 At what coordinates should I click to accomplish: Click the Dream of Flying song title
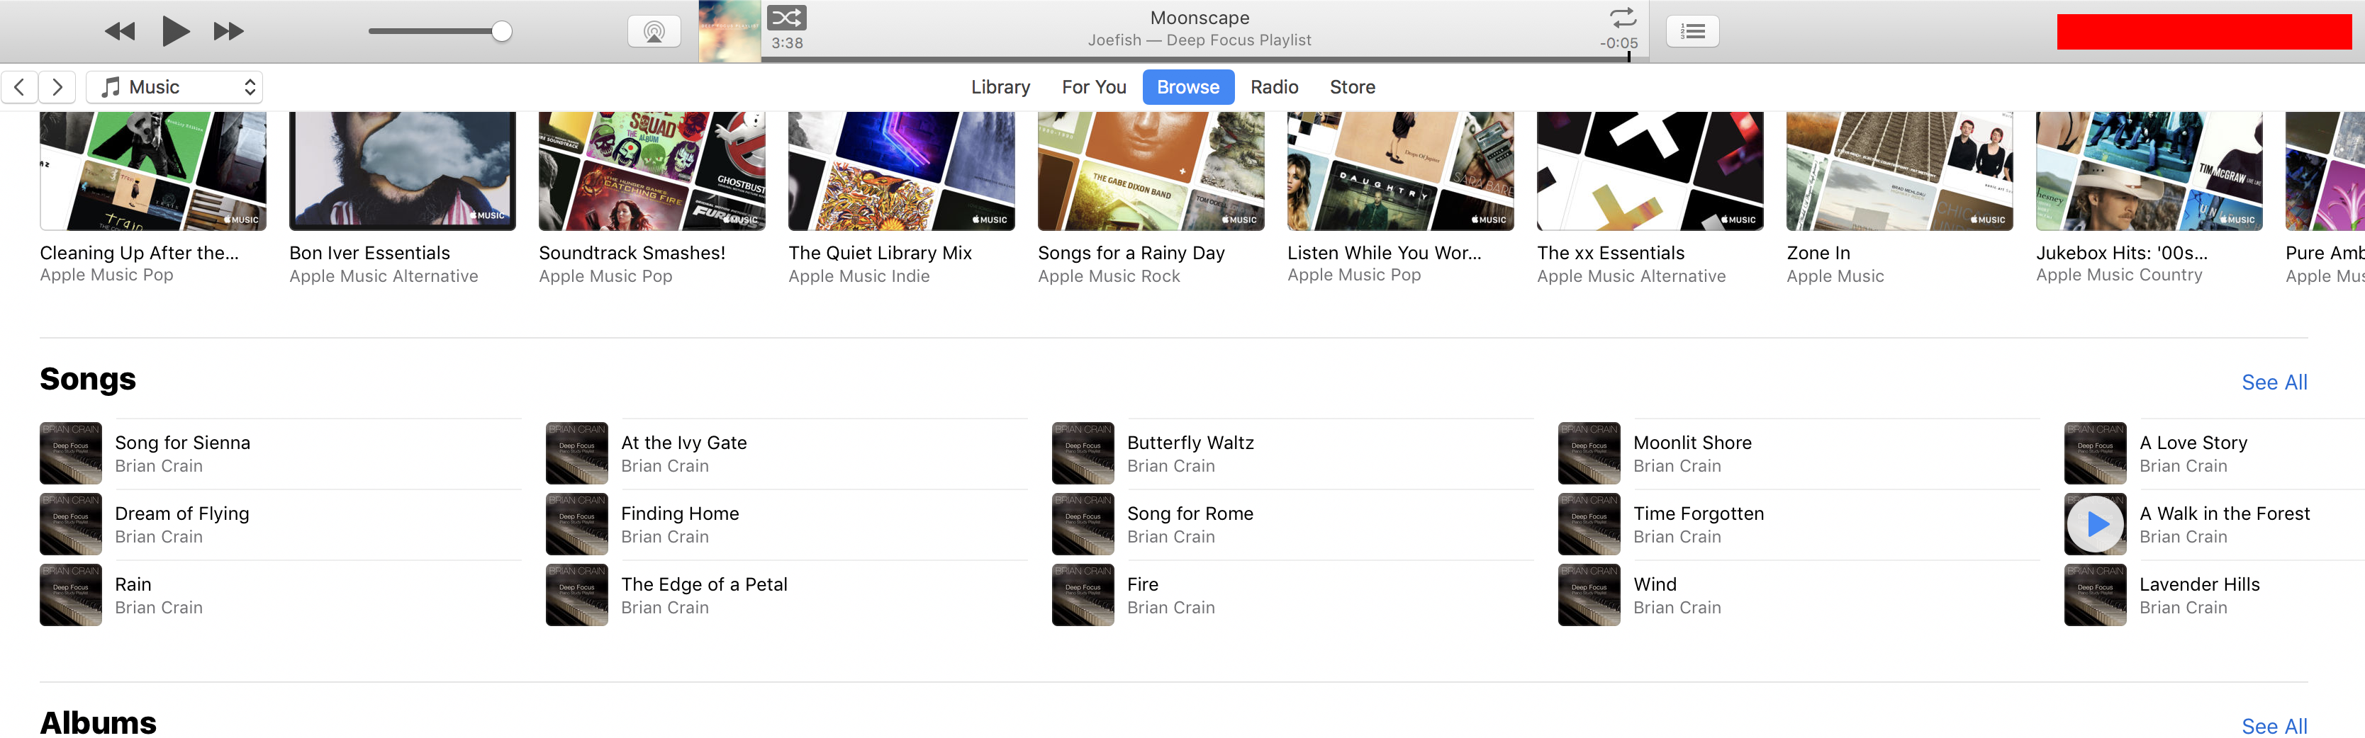pyautogui.click(x=181, y=513)
